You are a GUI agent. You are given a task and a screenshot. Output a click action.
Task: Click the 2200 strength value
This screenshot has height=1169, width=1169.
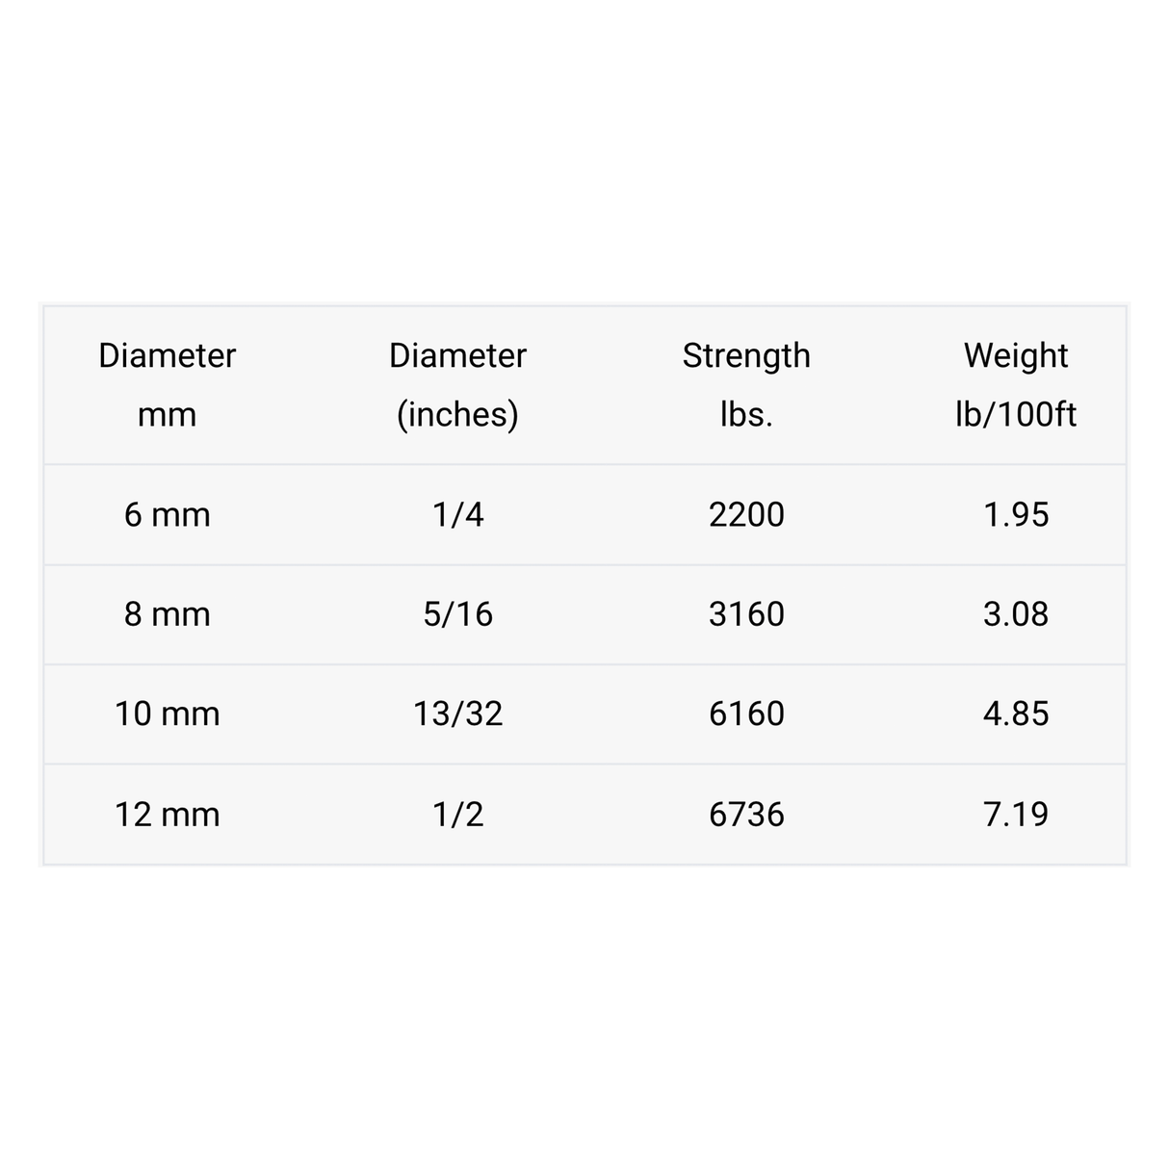coord(746,514)
